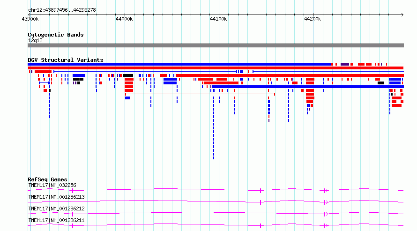This screenshot has width=417, height=231.
Task: Open the TMEM117|NM_001286211 transcript label
Action: pos(56,220)
